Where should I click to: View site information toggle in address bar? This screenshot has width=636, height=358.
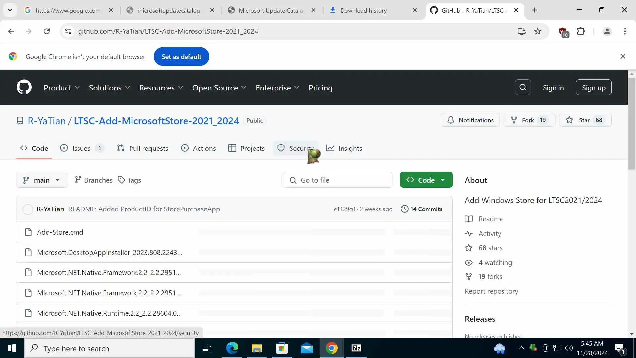click(x=68, y=31)
